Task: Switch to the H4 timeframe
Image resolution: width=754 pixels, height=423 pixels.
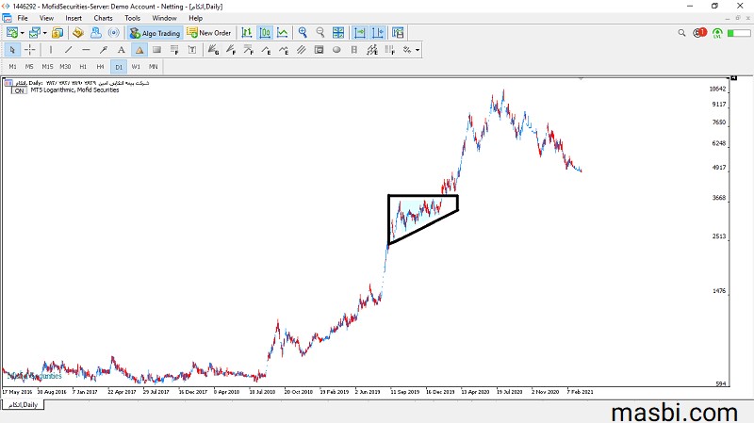Action: coord(101,67)
